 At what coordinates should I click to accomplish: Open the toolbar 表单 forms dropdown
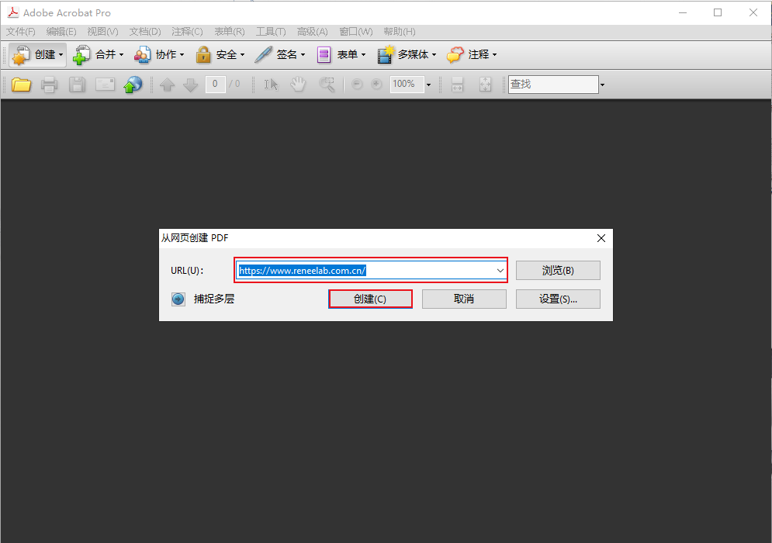coord(341,54)
